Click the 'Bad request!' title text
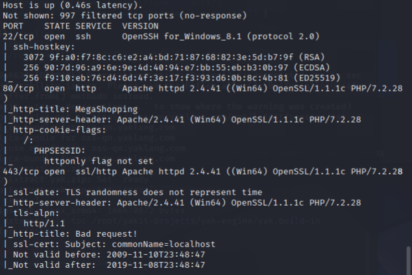The width and height of the screenshot is (412, 275). (106, 234)
